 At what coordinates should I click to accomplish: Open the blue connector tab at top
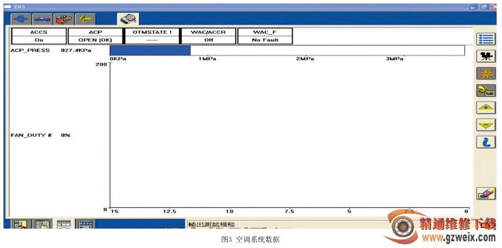[21, 19]
